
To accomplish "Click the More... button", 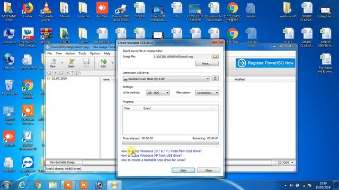I will tap(207, 63).
